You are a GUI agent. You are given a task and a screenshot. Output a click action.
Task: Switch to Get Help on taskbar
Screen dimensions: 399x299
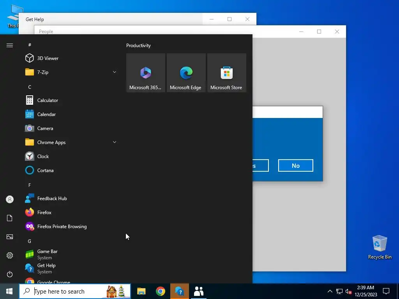(179, 291)
